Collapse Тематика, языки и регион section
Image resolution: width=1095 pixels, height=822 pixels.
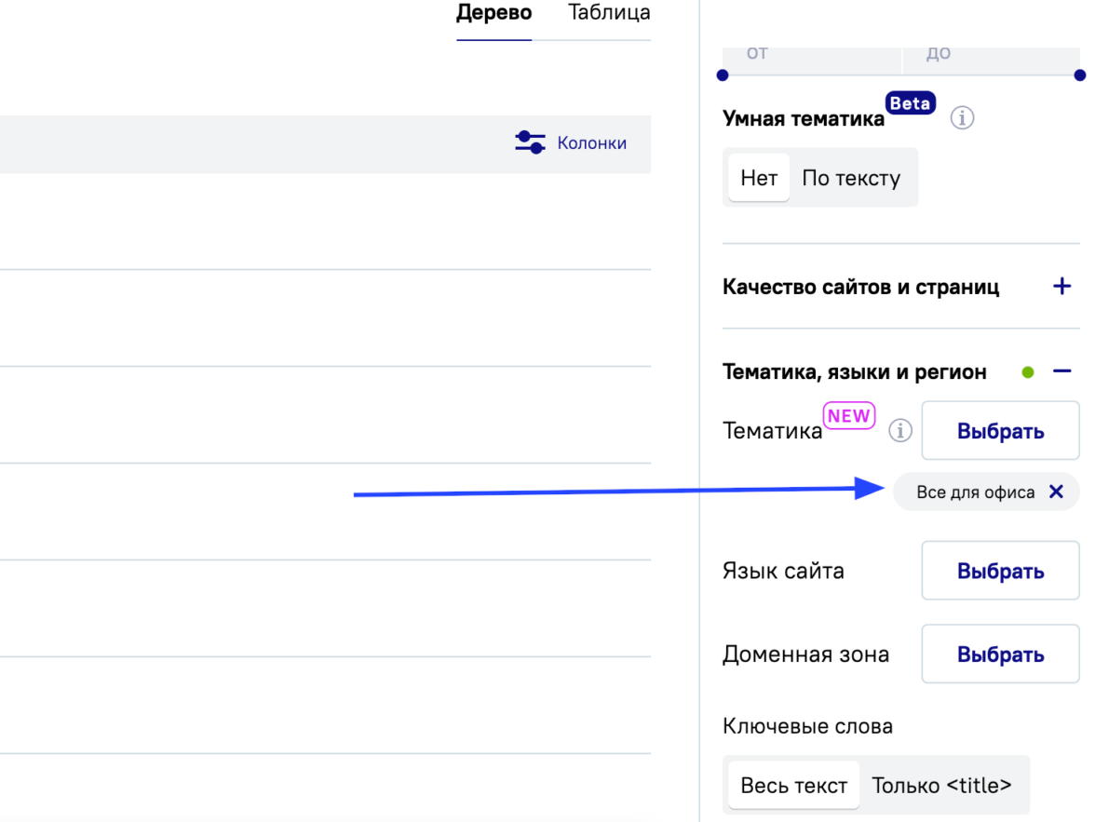tap(1062, 371)
